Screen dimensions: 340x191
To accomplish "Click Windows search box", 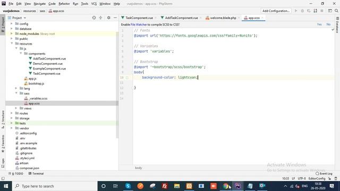I will [55, 186].
